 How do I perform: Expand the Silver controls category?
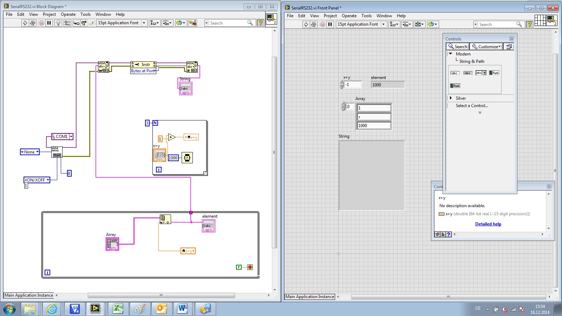[x=451, y=98]
